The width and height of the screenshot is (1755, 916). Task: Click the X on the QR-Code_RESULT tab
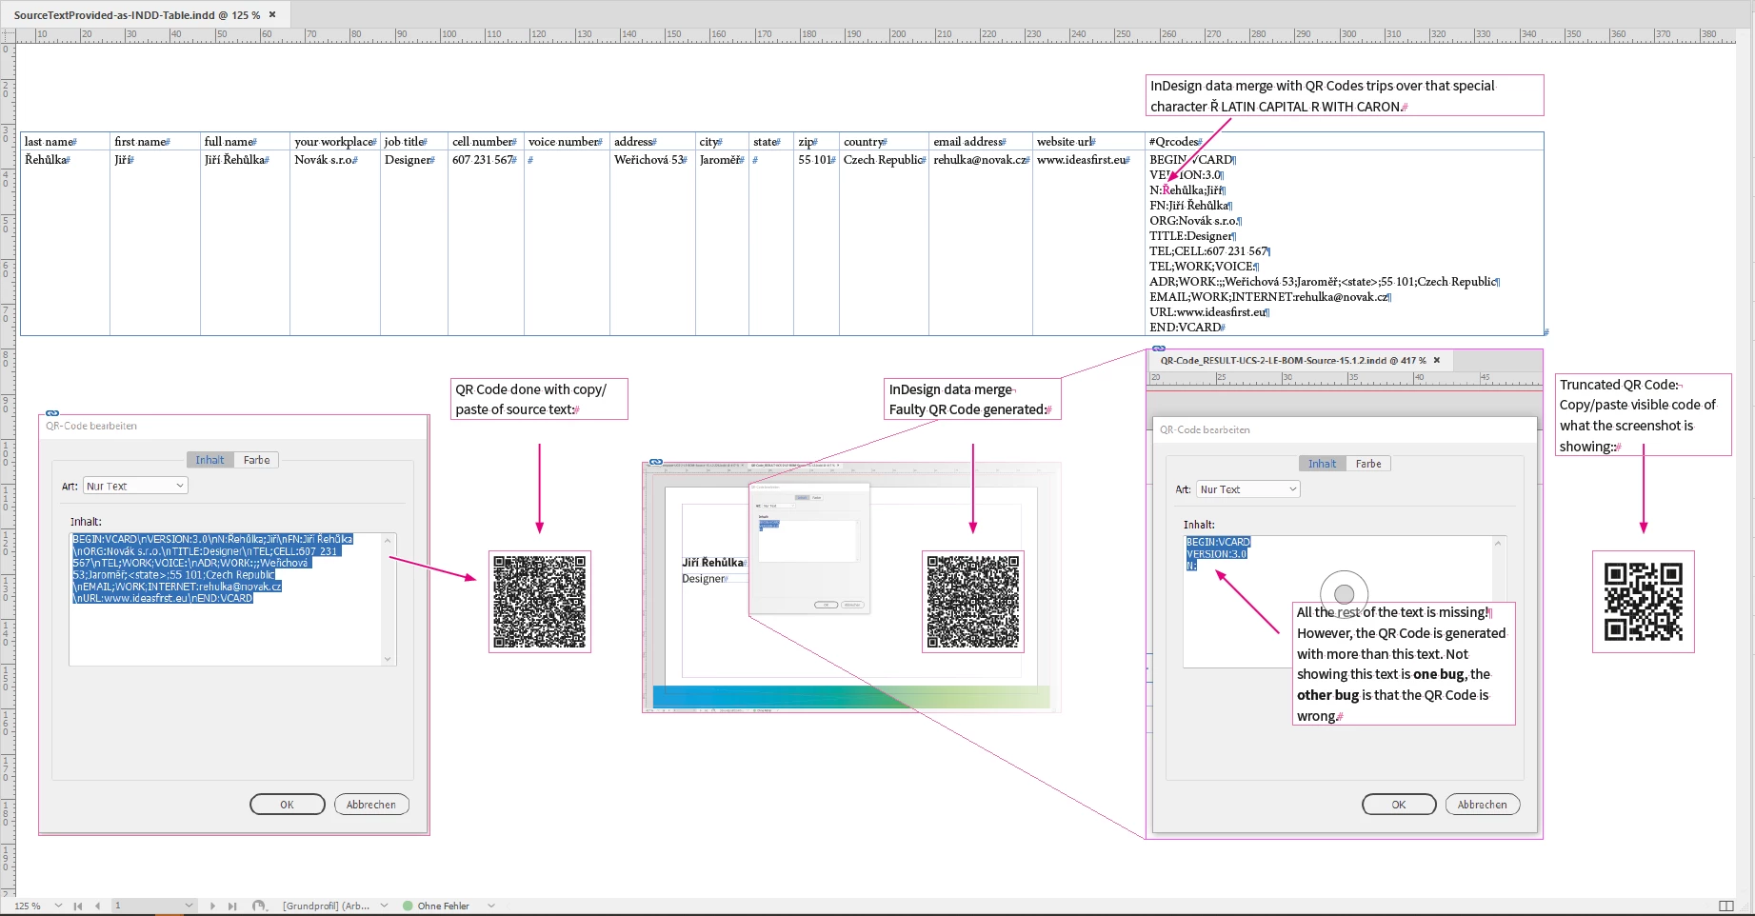tap(1437, 360)
